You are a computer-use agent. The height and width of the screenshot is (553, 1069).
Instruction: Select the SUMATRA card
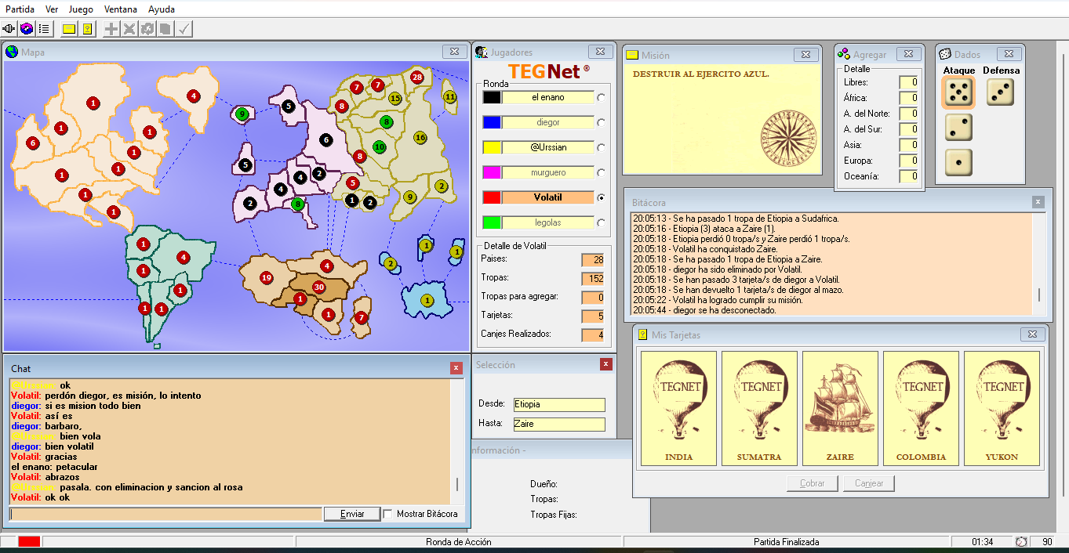(x=759, y=409)
